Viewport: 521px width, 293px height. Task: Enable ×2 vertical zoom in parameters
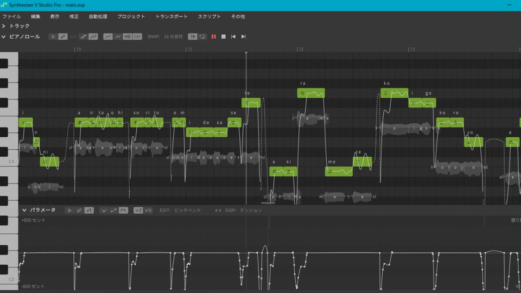tap(138, 211)
